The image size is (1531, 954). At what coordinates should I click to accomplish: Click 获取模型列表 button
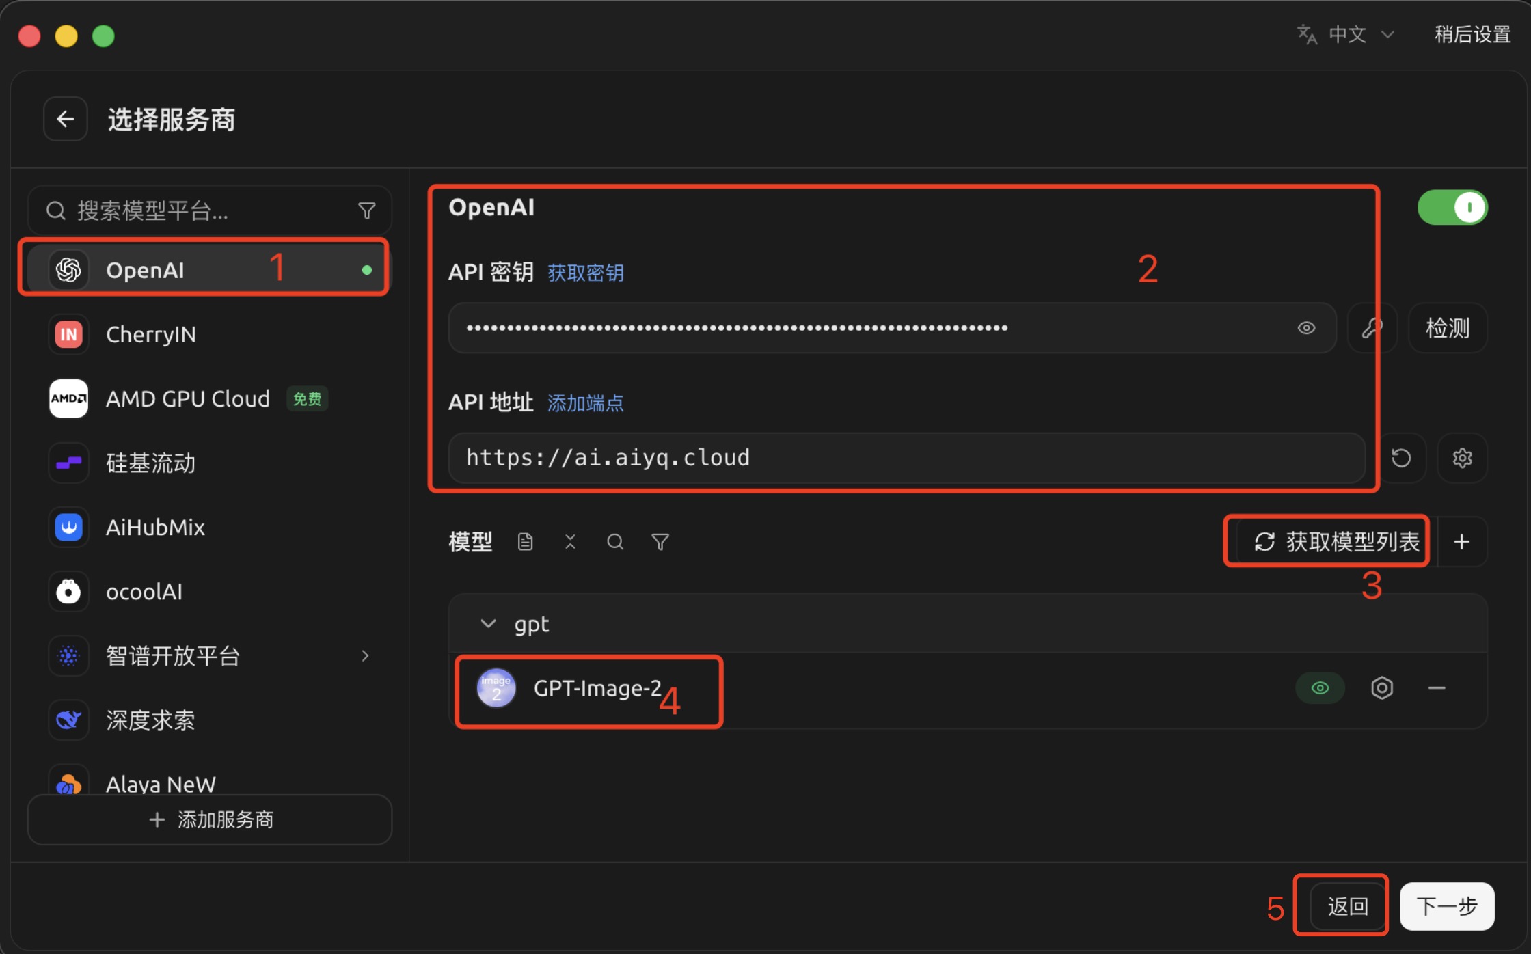[x=1336, y=542]
